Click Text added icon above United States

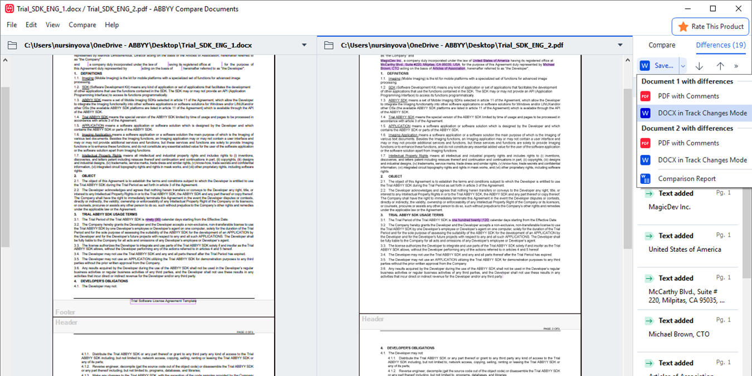[x=649, y=236]
